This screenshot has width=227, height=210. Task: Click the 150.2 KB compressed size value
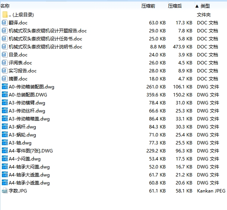click(x=183, y=95)
